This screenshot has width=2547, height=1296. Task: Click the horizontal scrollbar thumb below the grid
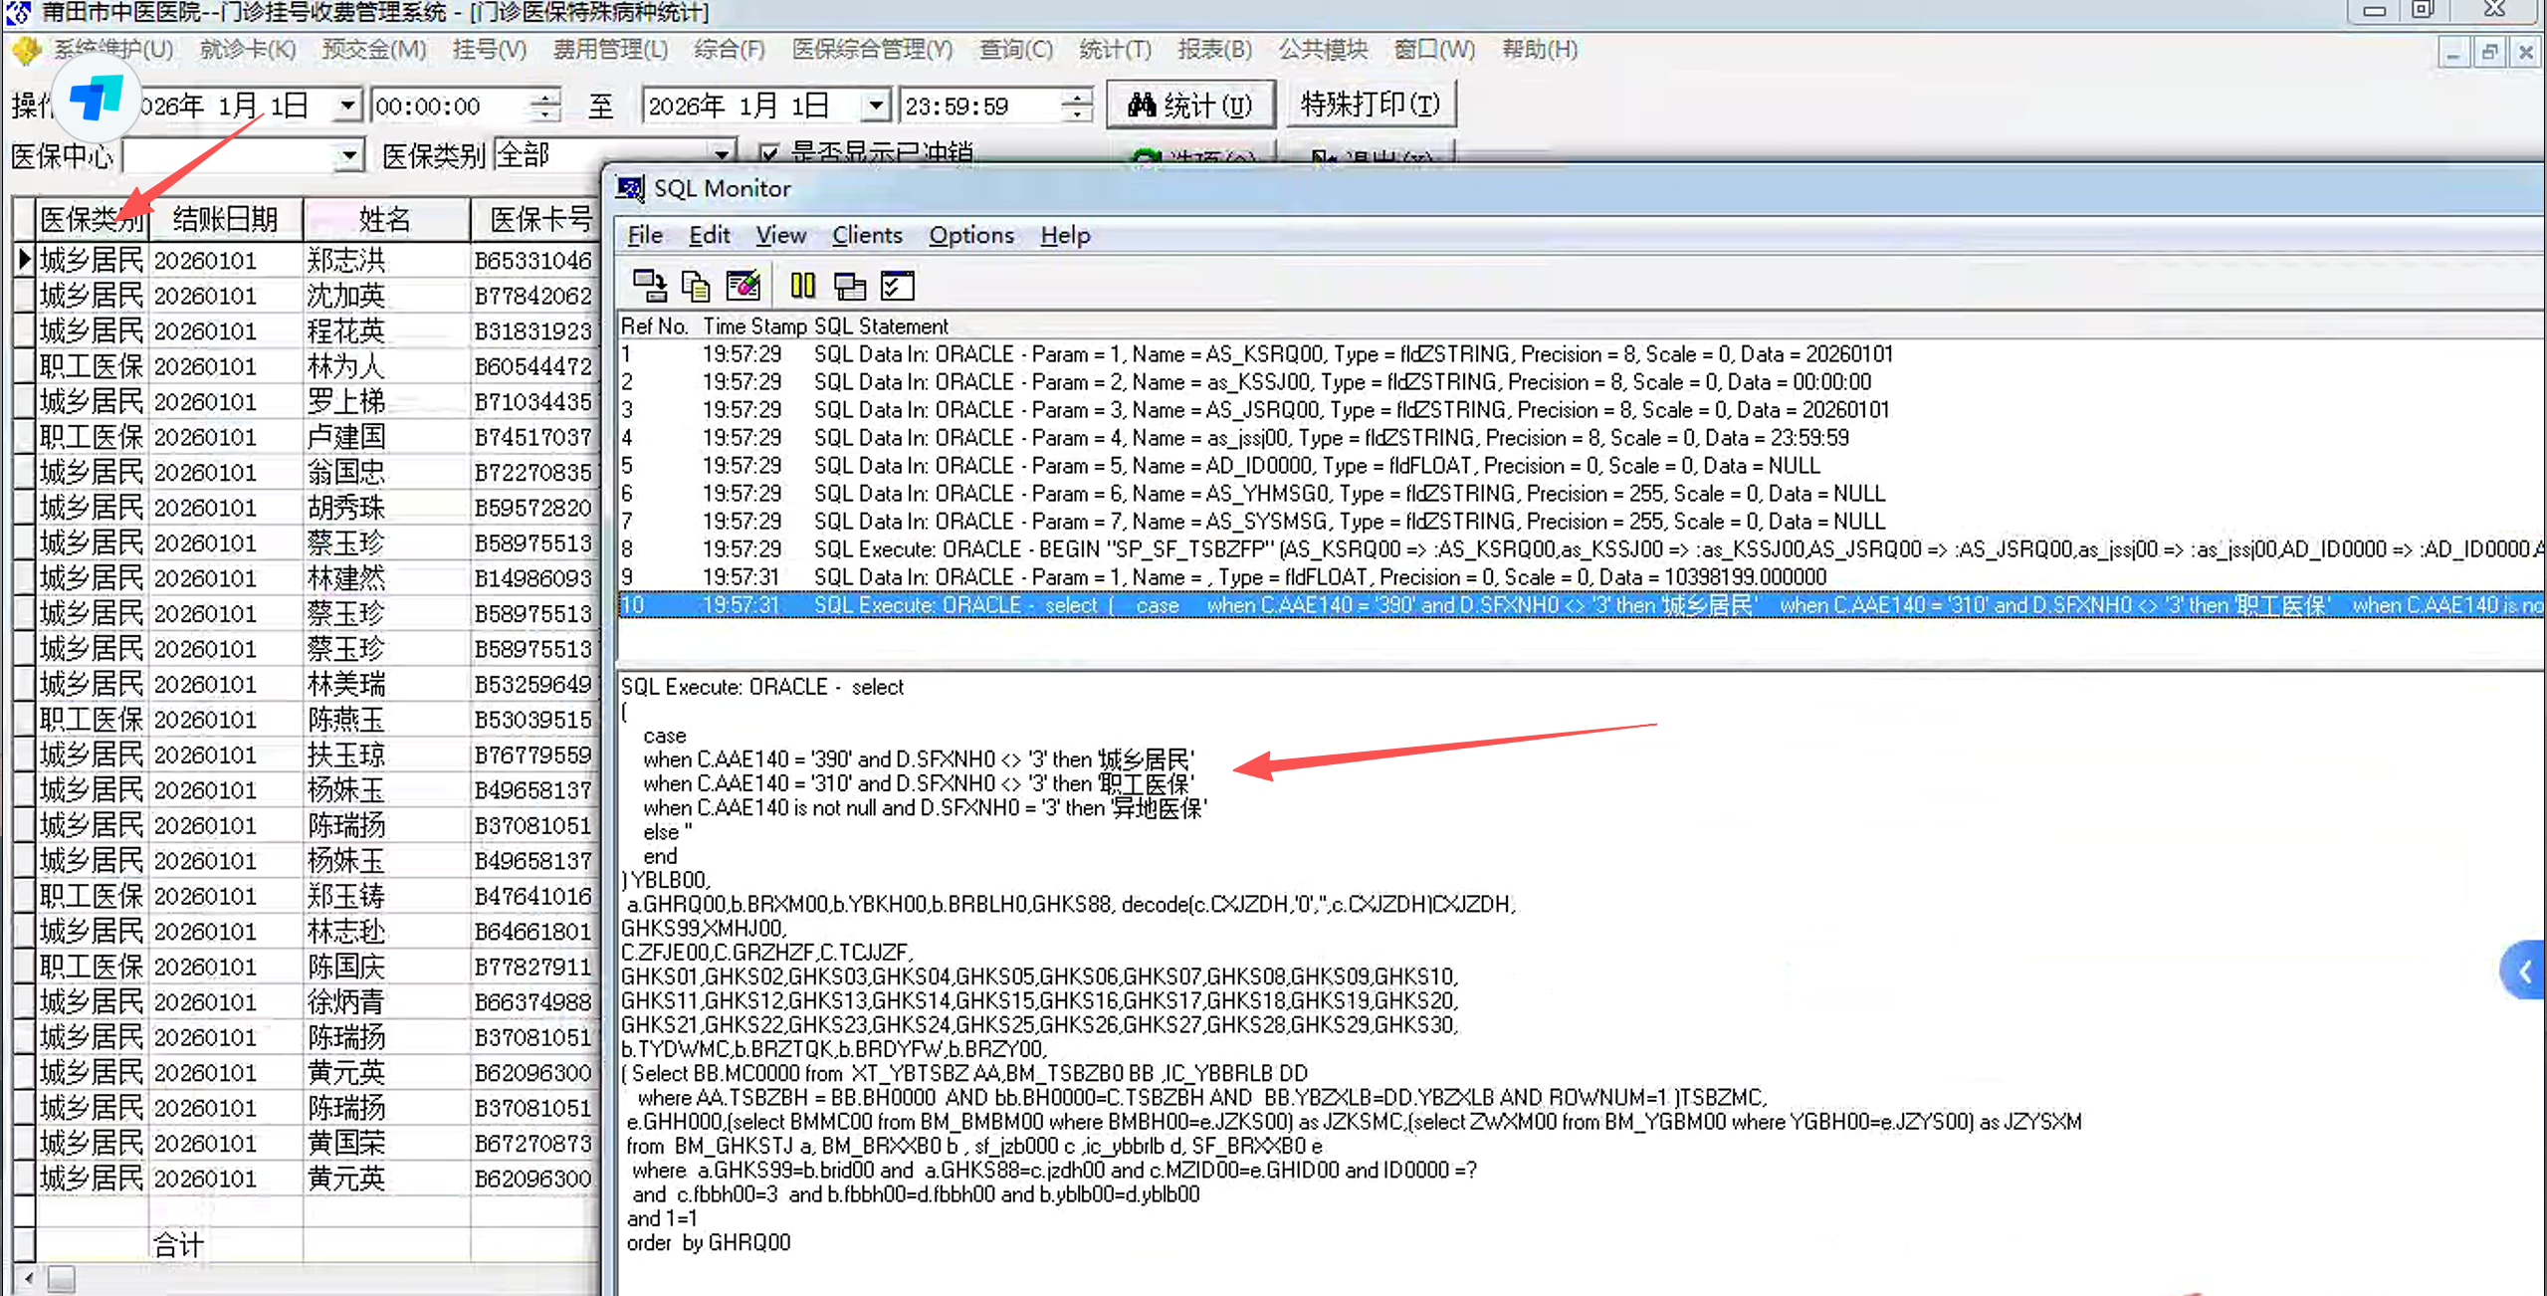tap(62, 1278)
